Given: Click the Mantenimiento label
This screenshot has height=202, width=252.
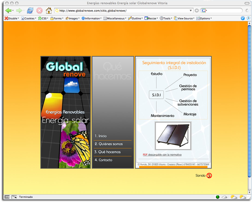Looking at the screenshot, I should tap(162, 116).
